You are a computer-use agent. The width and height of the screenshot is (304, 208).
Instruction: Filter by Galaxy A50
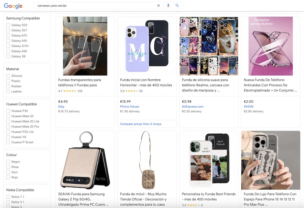tap(8, 41)
